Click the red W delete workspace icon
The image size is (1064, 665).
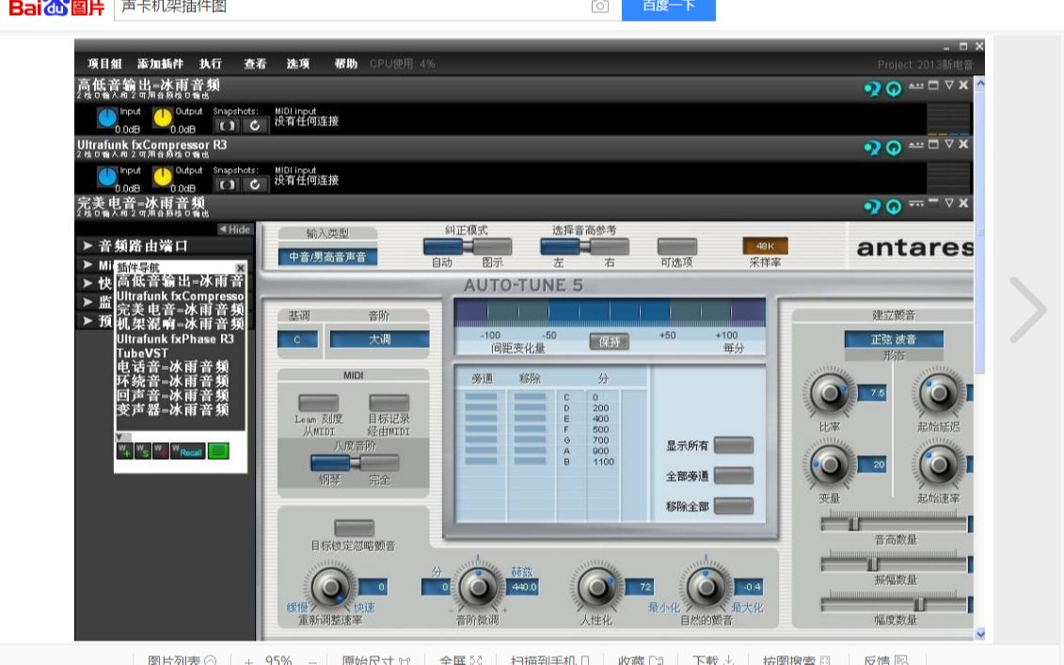160,451
